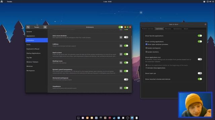Switch to the Behavior tab
This screenshot has width=215, height=120.
tap(168, 29)
